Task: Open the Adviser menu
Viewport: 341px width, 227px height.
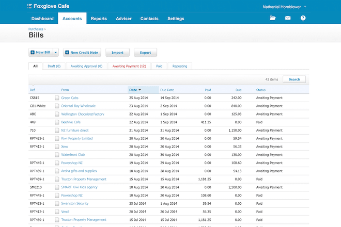Action: pos(123,19)
